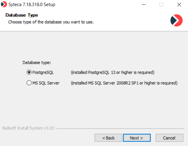The width and height of the screenshot is (188, 146).
Task: Click the Nullsoft Install System v3.03 text
Action: [x=29, y=128]
